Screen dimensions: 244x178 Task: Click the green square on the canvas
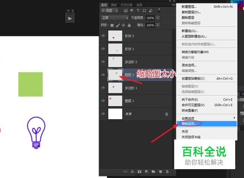[30, 84]
